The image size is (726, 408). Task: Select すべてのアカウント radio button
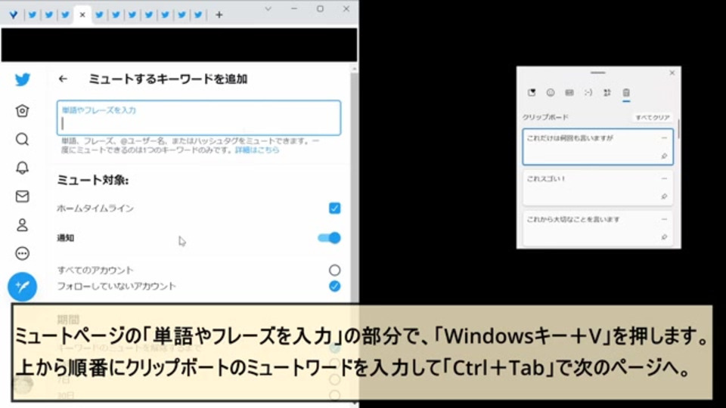point(334,270)
